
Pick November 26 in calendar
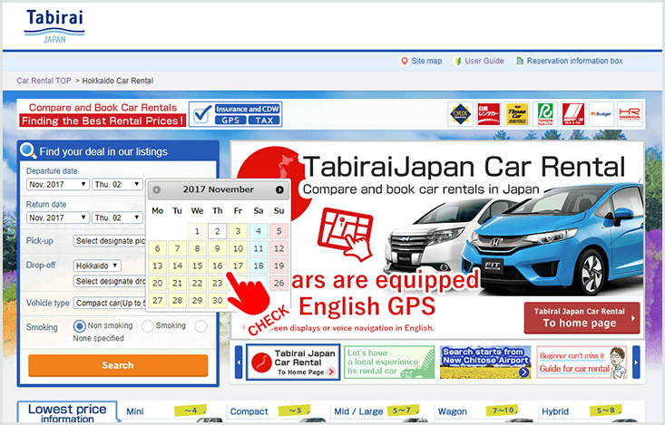(279, 283)
